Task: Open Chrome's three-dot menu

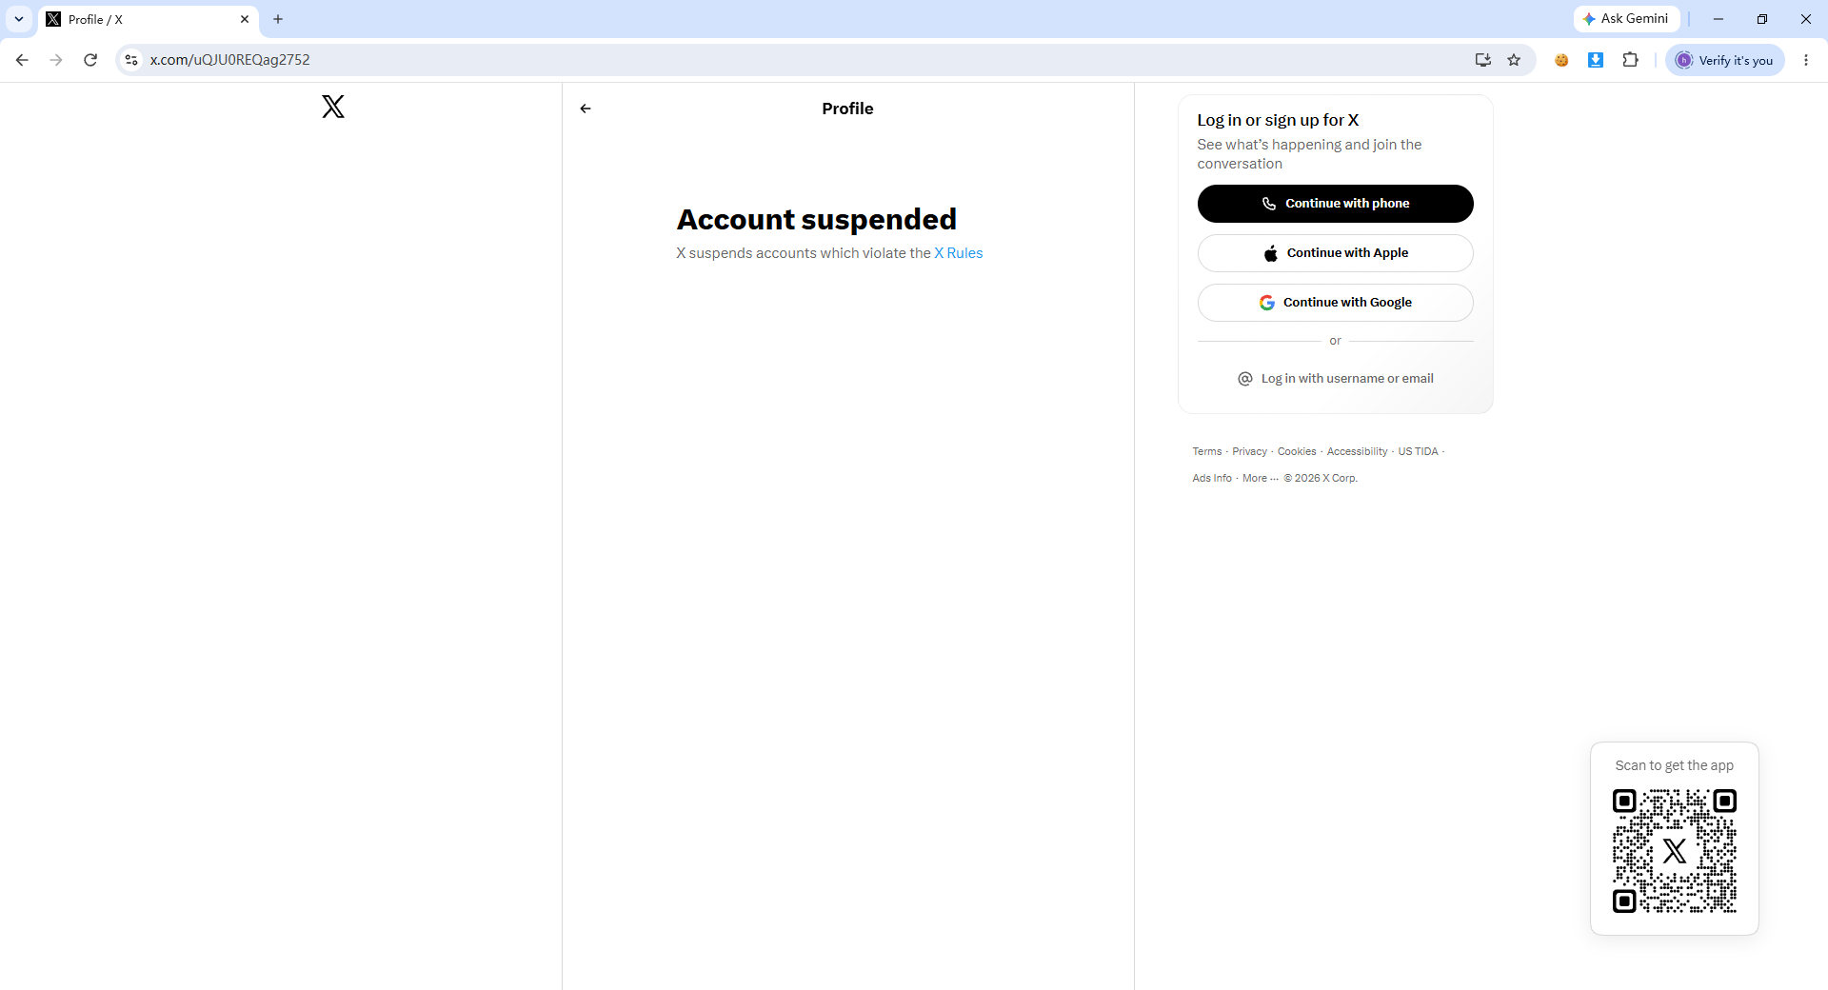Action: 1806,60
